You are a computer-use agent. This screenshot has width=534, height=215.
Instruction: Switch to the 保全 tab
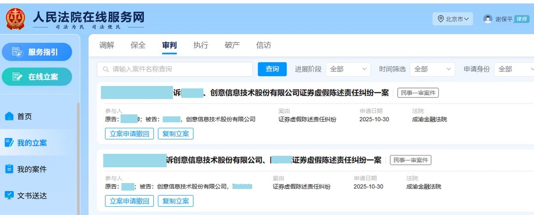pos(138,45)
